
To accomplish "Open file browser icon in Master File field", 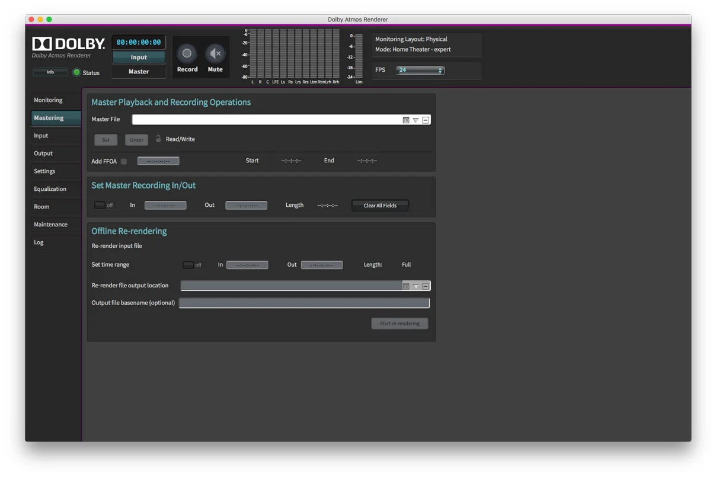I will click(406, 120).
